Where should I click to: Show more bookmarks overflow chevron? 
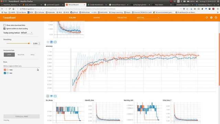[x=218, y=12]
